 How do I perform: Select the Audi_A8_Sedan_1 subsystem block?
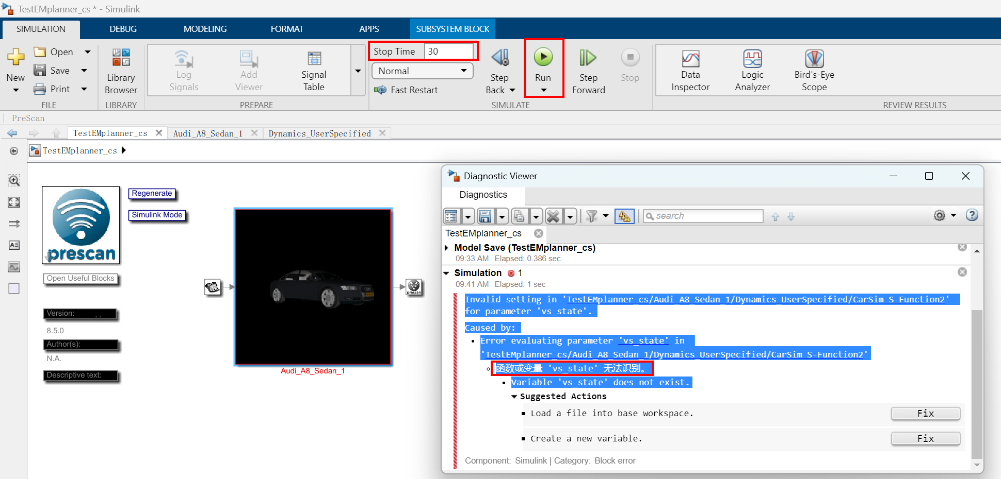click(313, 287)
